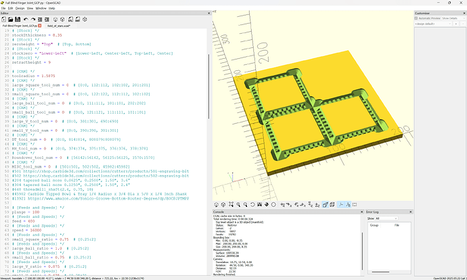
Task: Open the Design menu
Action: point(20,8)
